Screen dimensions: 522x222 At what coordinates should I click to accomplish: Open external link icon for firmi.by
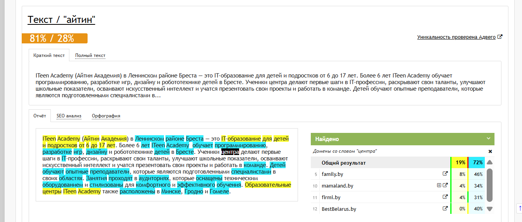[445, 197]
